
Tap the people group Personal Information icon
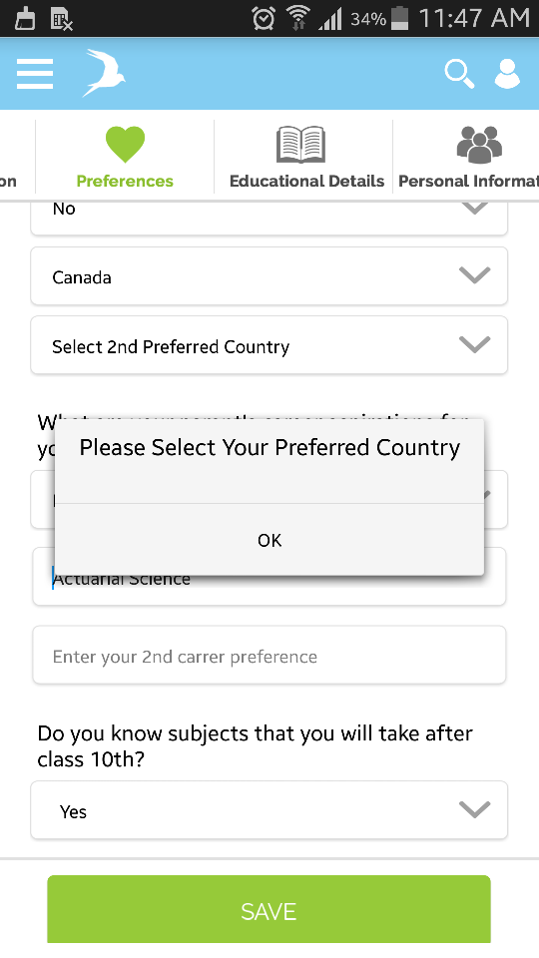(x=480, y=144)
